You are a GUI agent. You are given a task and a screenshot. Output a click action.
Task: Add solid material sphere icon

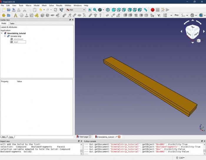[x=21, y=15]
